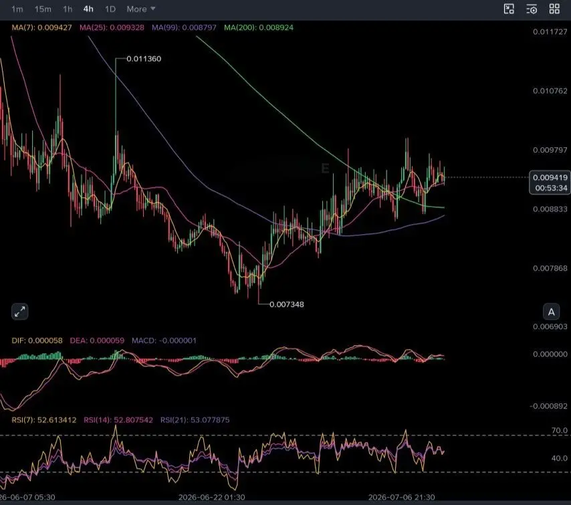Image resolution: width=571 pixels, height=505 pixels.
Task: Open the chart layout grid icon
Action: point(554,9)
